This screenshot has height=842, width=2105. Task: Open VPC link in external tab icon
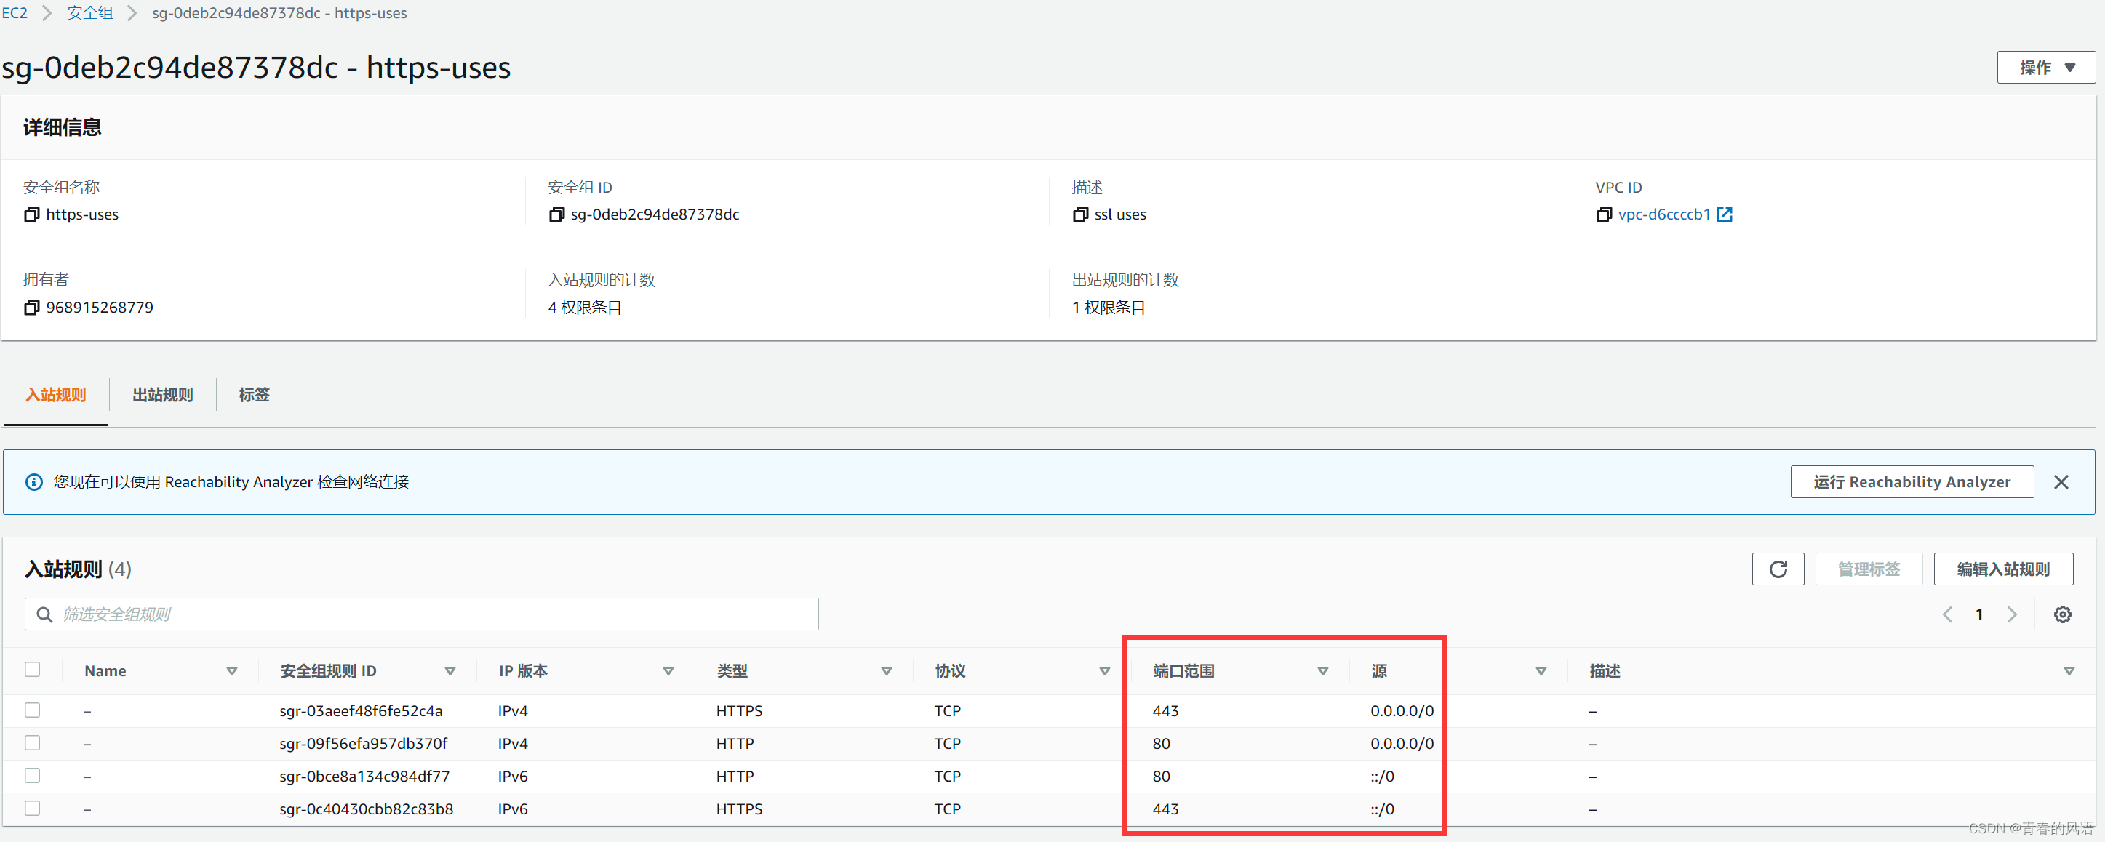[1724, 214]
